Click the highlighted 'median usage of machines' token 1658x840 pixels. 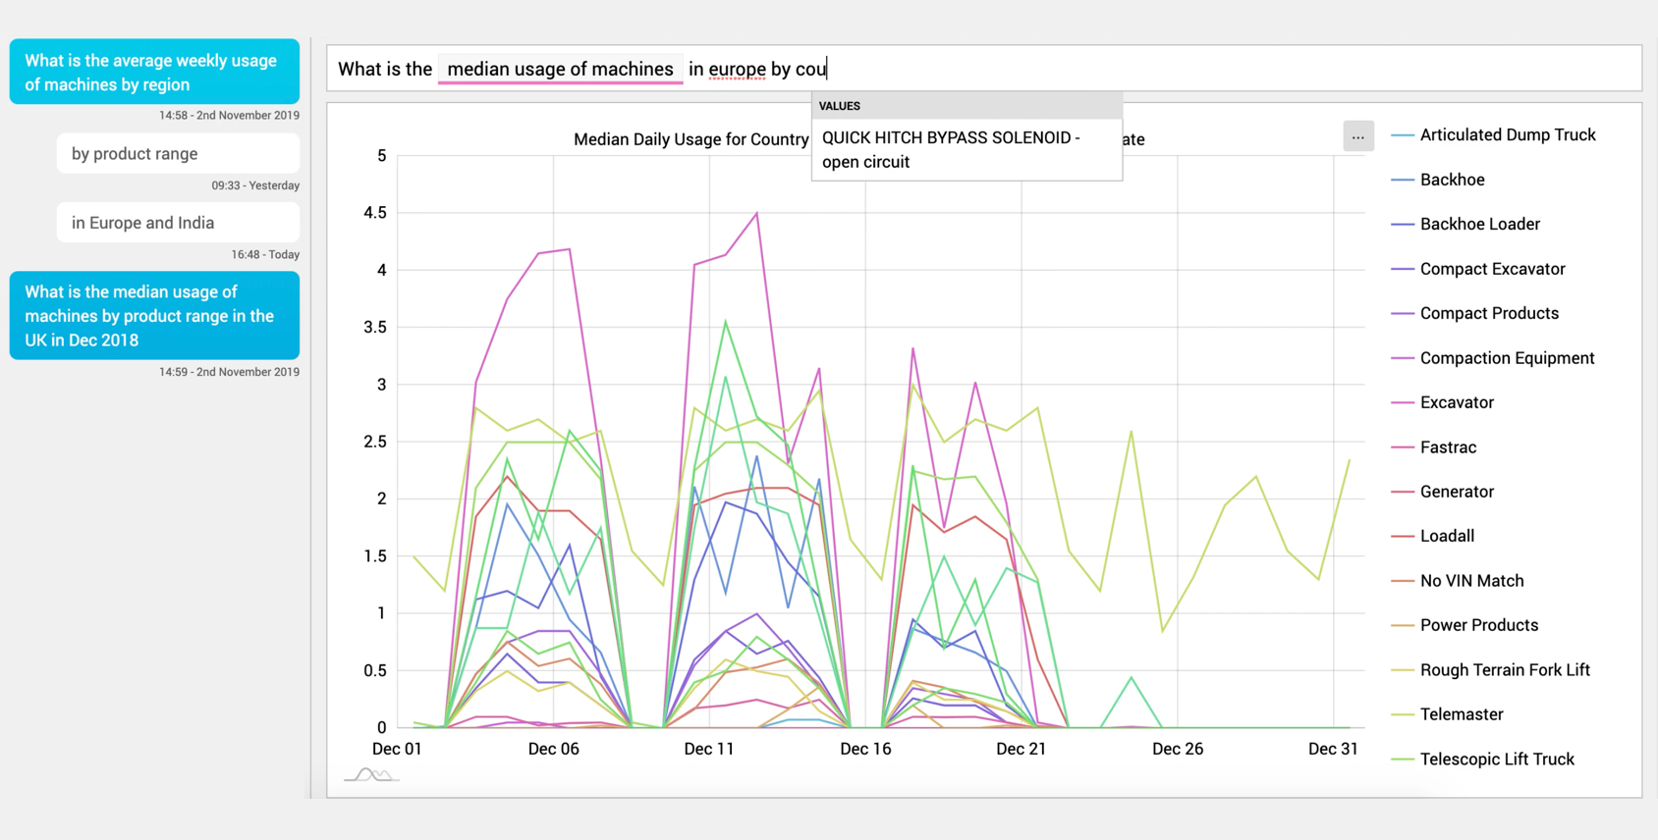coord(560,69)
